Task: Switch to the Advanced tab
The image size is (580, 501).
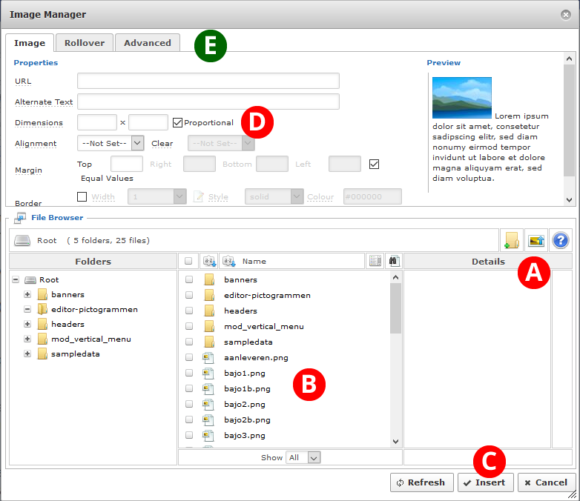Action: pos(148,43)
